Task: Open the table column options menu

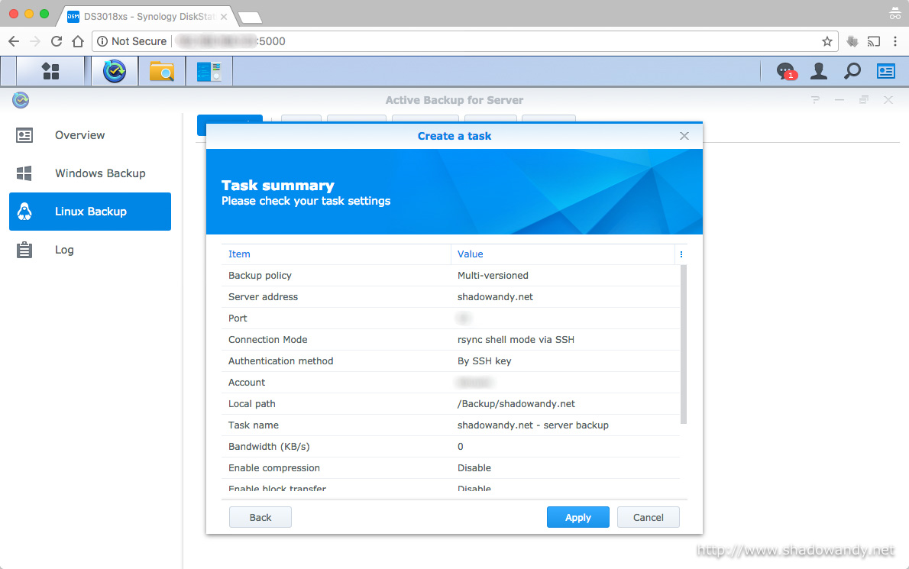Action: coord(681,254)
